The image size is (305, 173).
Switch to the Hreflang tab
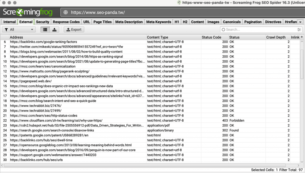point(291,22)
